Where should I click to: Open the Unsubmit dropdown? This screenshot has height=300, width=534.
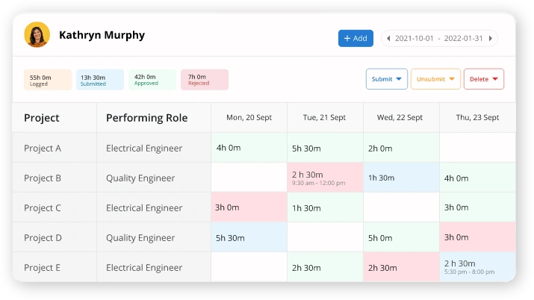tap(435, 79)
